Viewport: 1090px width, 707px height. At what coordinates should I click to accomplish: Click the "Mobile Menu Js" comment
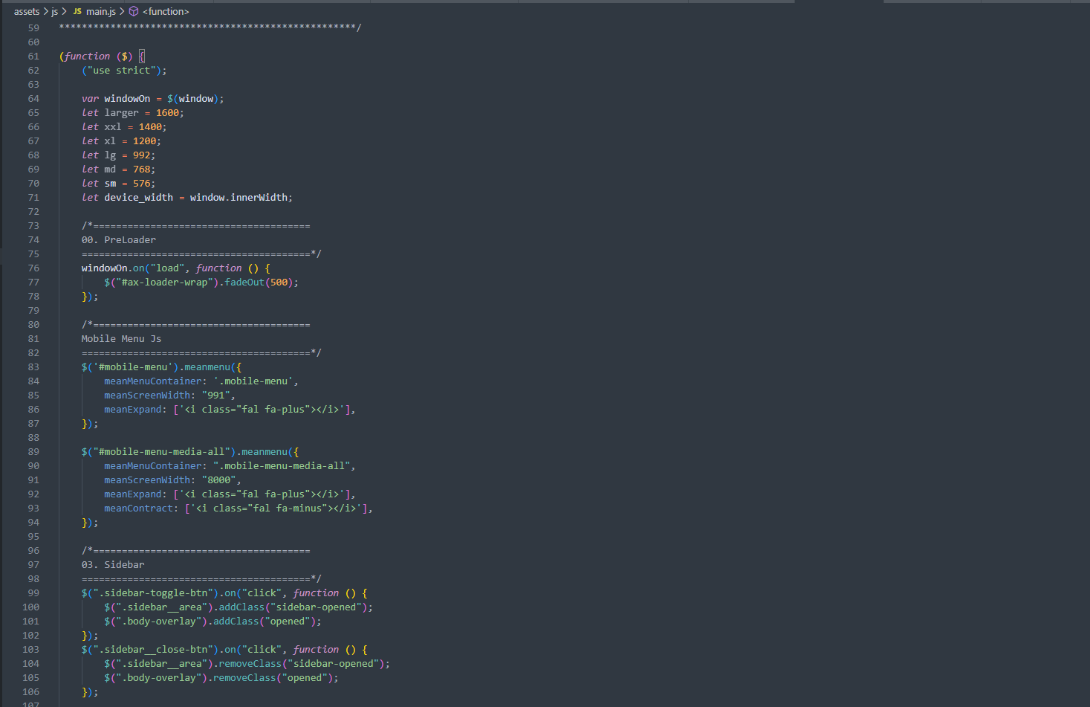point(121,339)
